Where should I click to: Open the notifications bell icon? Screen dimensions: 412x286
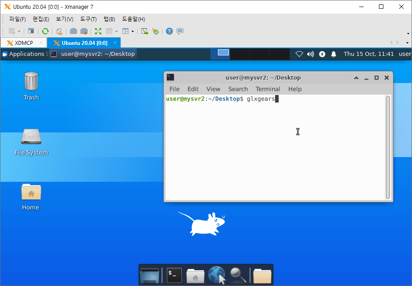click(x=334, y=54)
